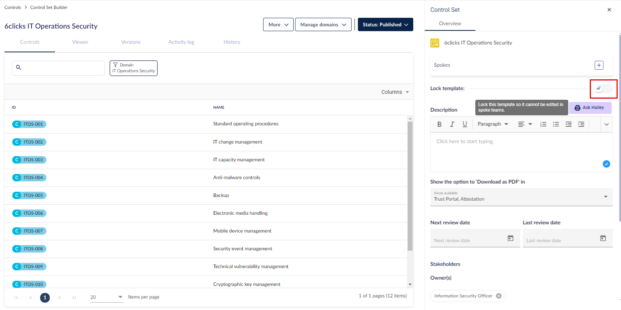Select 'IT capacity management' row
Screen dimensions: 621x310
(206, 160)
